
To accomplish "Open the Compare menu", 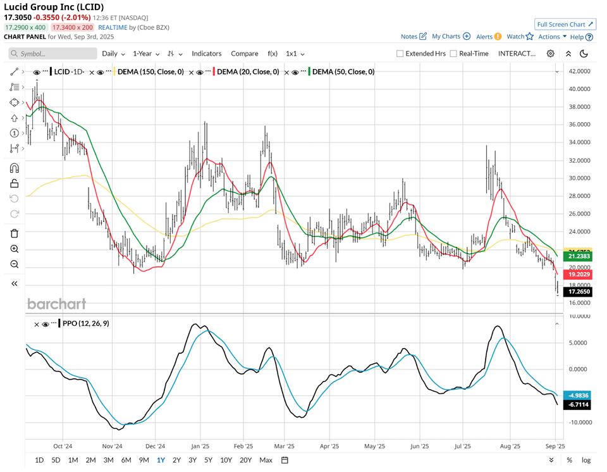I will coord(244,54).
